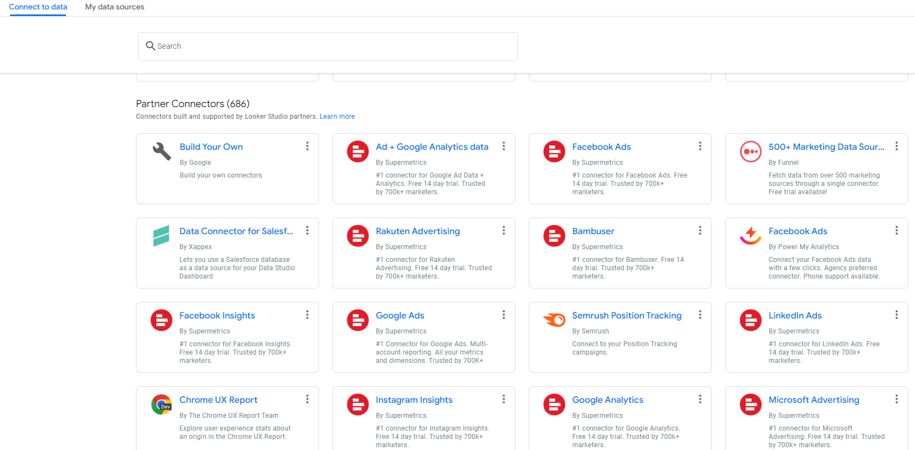
Task: Open more options for Bambuser
Action: pyautogui.click(x=700, y=230)
